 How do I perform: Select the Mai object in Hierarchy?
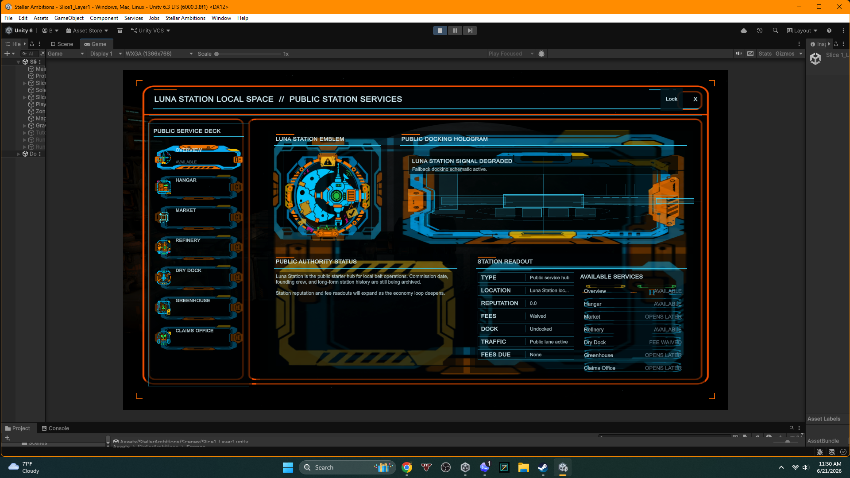(37, 69)
